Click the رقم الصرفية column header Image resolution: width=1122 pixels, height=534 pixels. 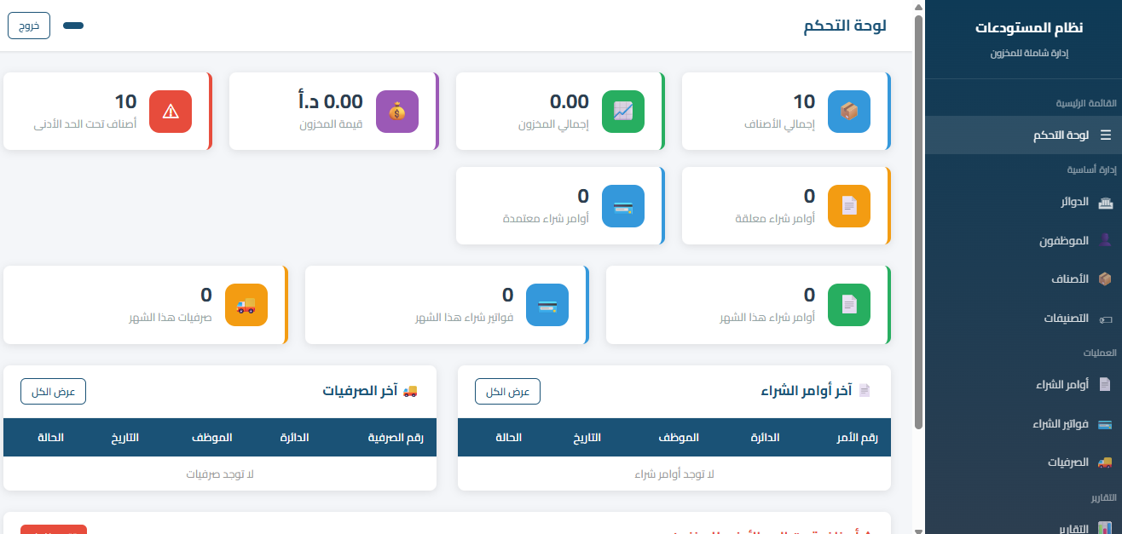pyautogui.click(x=396, y=437)
